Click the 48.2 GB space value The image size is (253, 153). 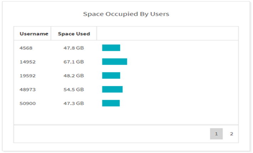click(74, 76)
